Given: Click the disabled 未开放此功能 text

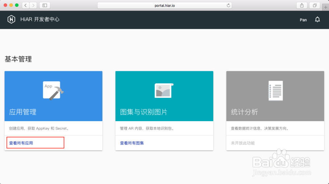Looking at the screenshot, I should [x=243, y=143].
